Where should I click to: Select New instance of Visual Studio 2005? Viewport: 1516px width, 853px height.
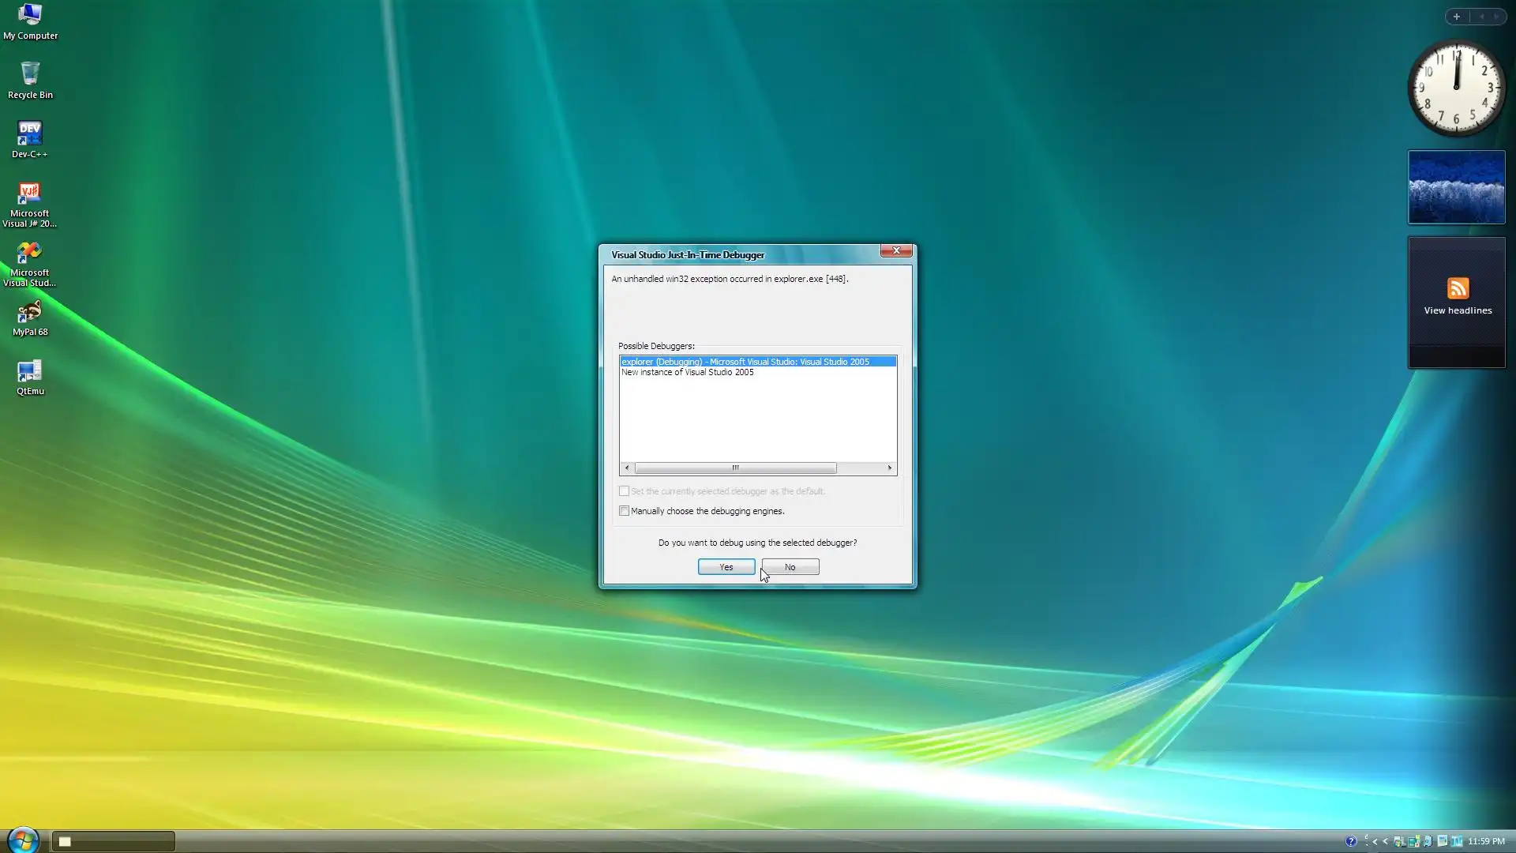(x=687, y=372)
